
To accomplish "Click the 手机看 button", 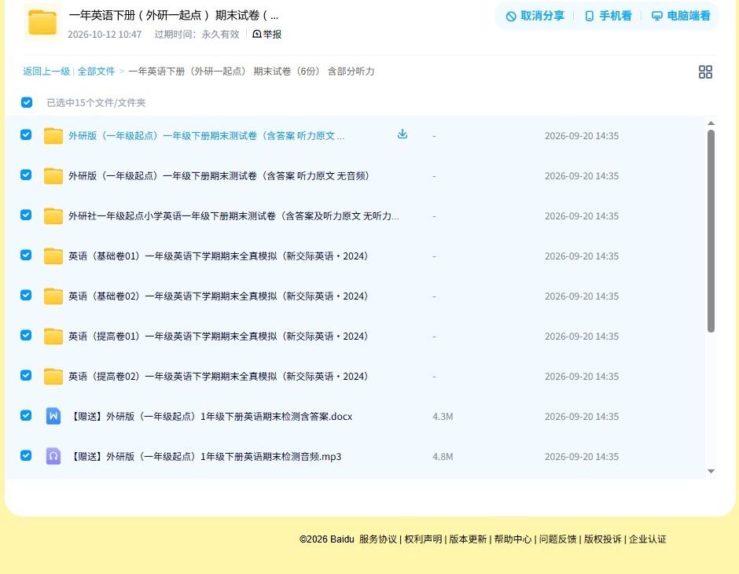I will [x=608, y=16].
